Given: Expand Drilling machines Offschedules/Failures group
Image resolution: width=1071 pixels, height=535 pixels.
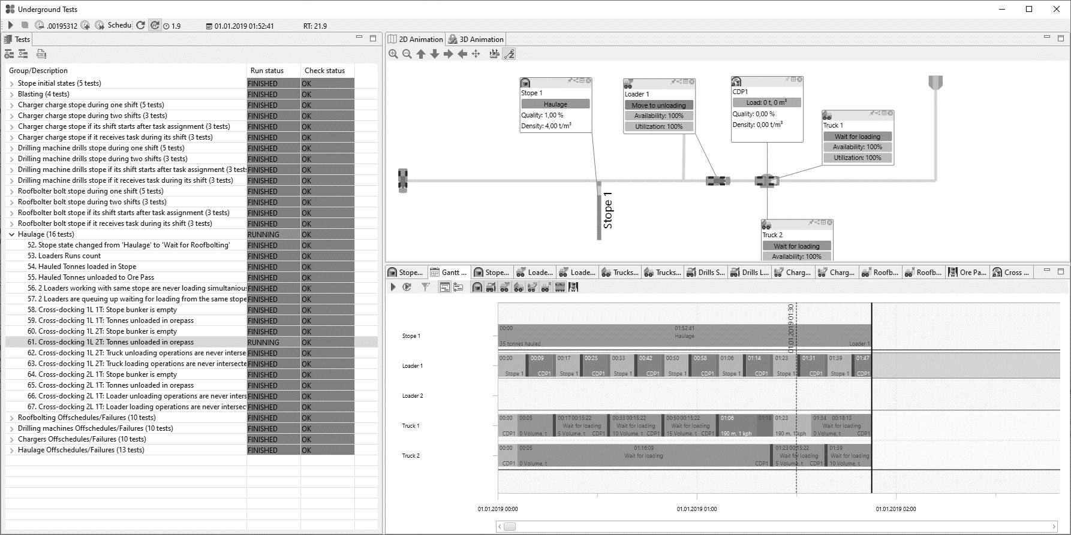Looking at the screenshot, I should [x=11, y=429].
